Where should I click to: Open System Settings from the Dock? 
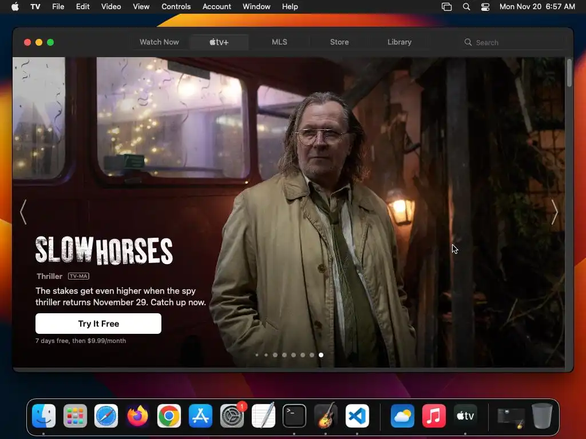click(x=232, y=416)
